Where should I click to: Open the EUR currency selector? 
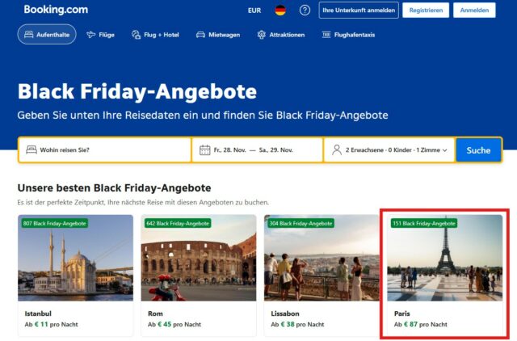pyautogui.click(x=254, y=11)
